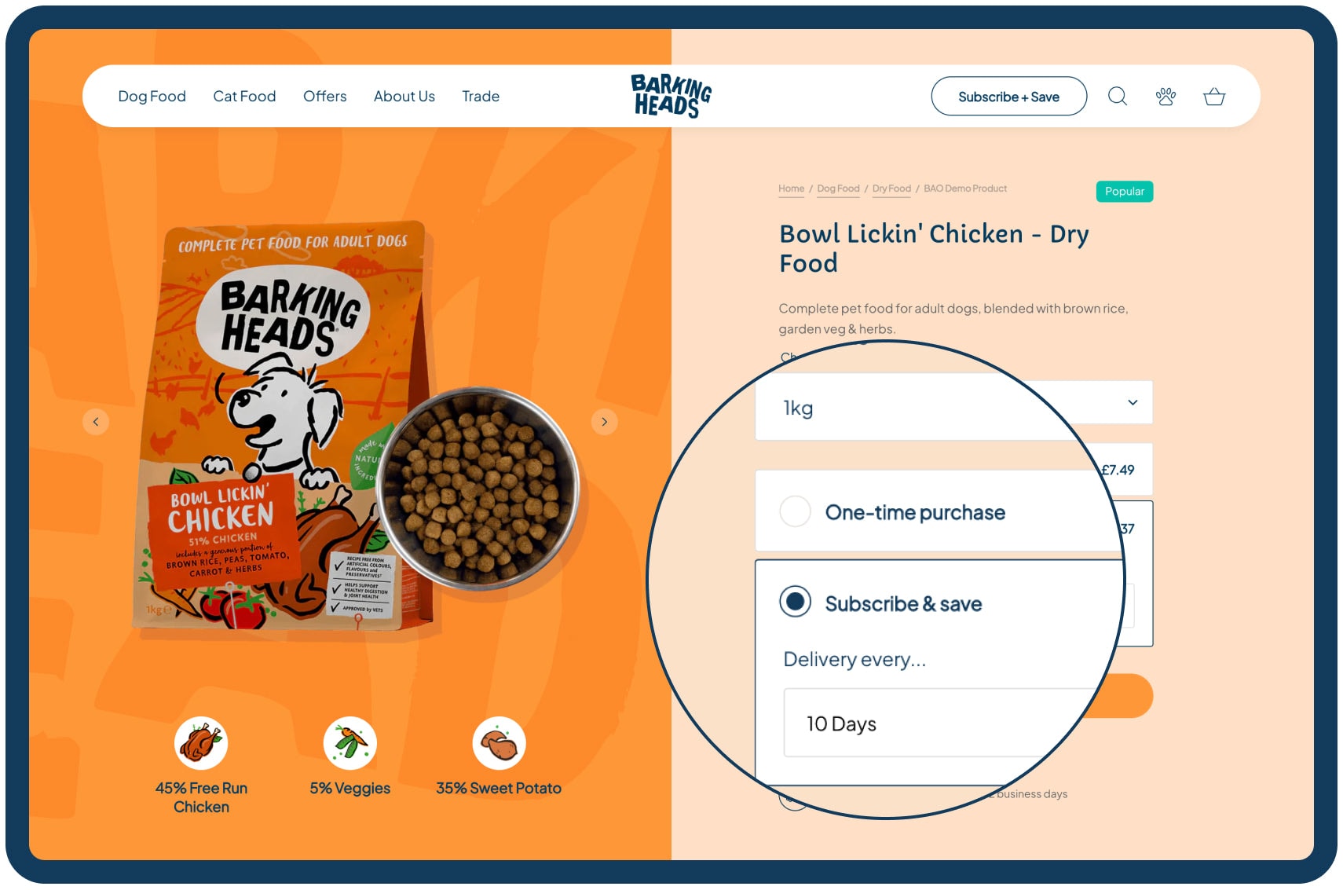Viewport: 1343px width, 890px height.
Task: Click the paw print account icon
Action: pos(1166,97)
